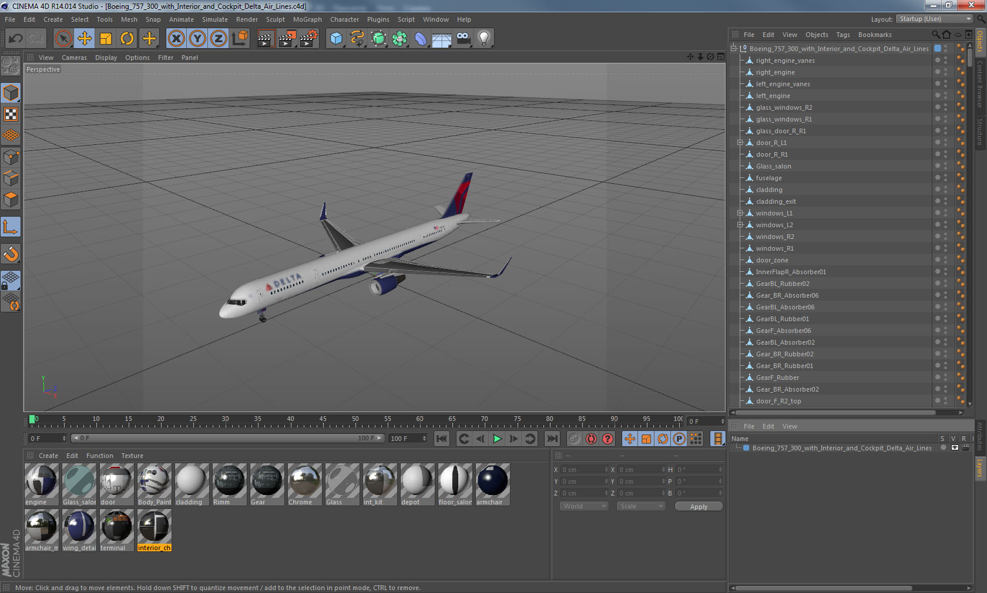
Task: Toggle Autokeying
Action: [591, 439]
